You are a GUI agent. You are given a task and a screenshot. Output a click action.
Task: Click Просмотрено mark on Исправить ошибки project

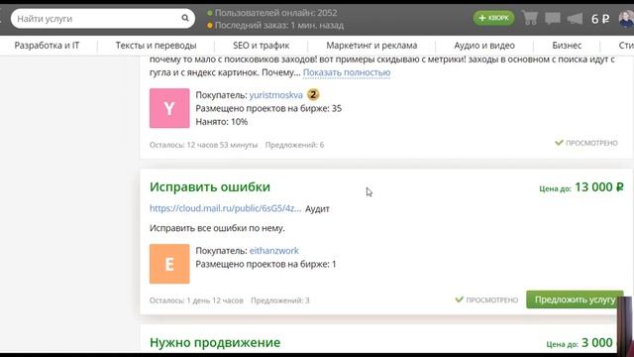pyautogui.click(x=486, y=299)
